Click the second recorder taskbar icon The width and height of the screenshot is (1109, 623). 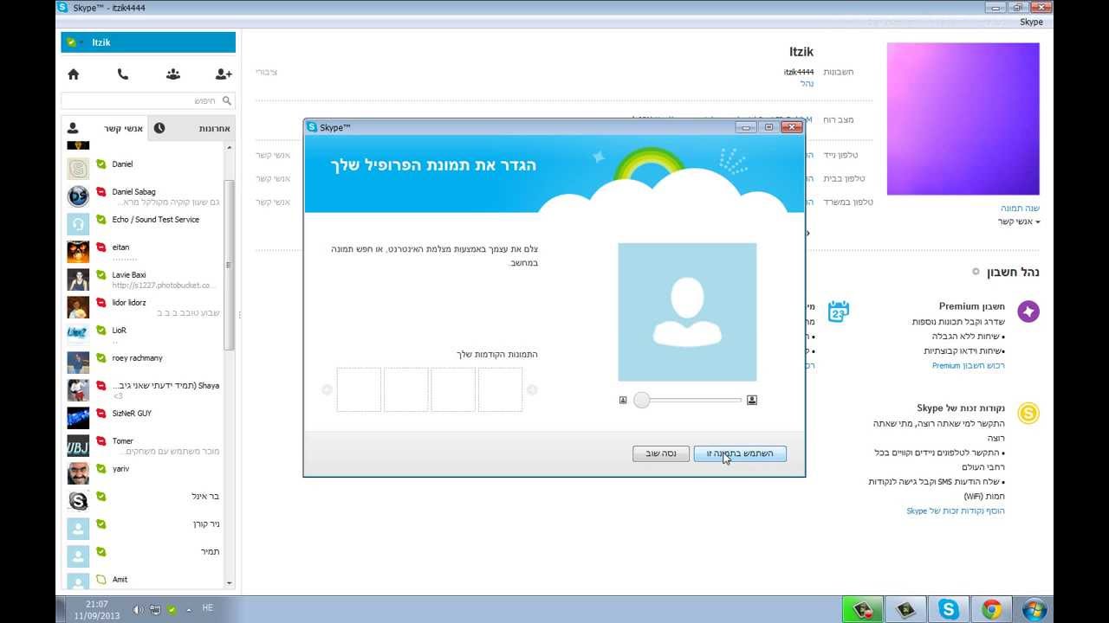[905, 609]
